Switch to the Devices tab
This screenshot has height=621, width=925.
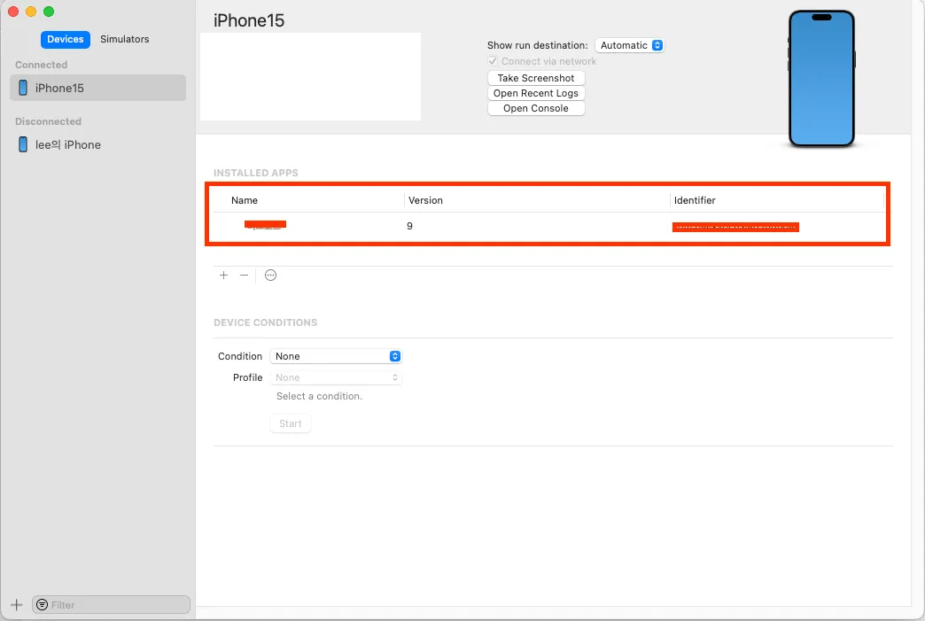(65, 39)
